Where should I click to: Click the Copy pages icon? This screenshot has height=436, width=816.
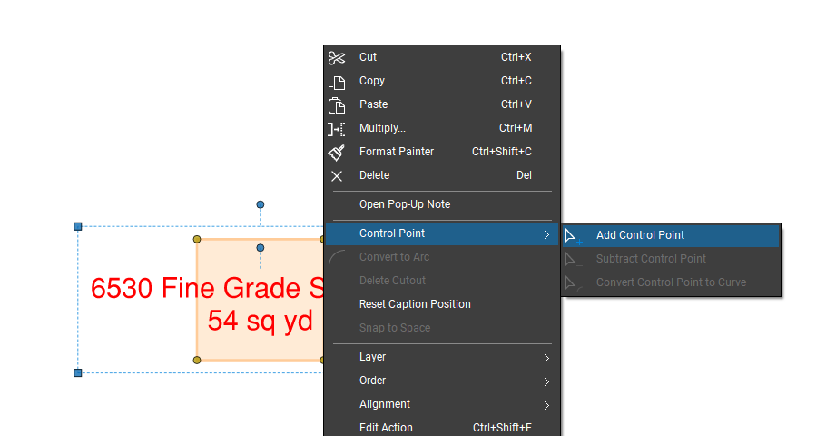337,81
